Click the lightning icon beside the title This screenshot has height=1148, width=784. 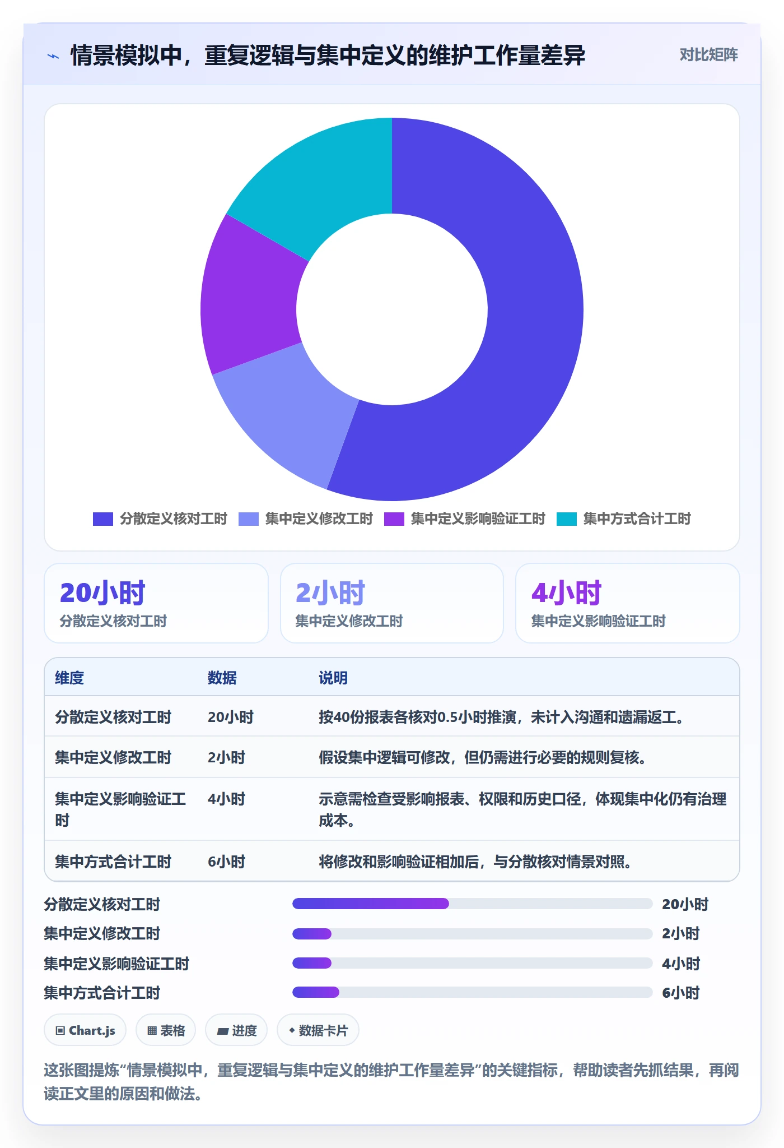[x=53, y=56]
